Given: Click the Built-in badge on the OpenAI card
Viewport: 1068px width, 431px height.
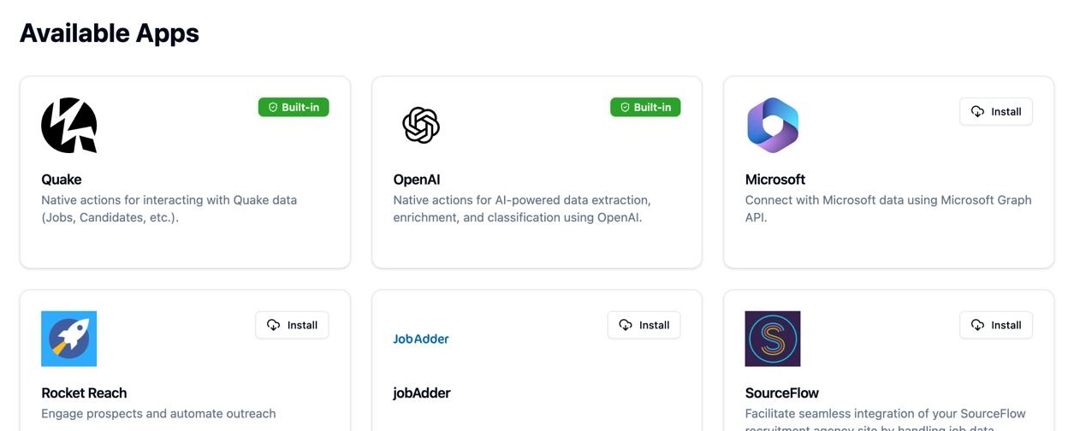Looking at the screenshot, I should coord(645,108).
